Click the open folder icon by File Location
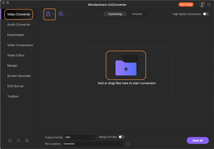Image resolution: width=214 pixels, height=149 pixels. pos(127,144)
